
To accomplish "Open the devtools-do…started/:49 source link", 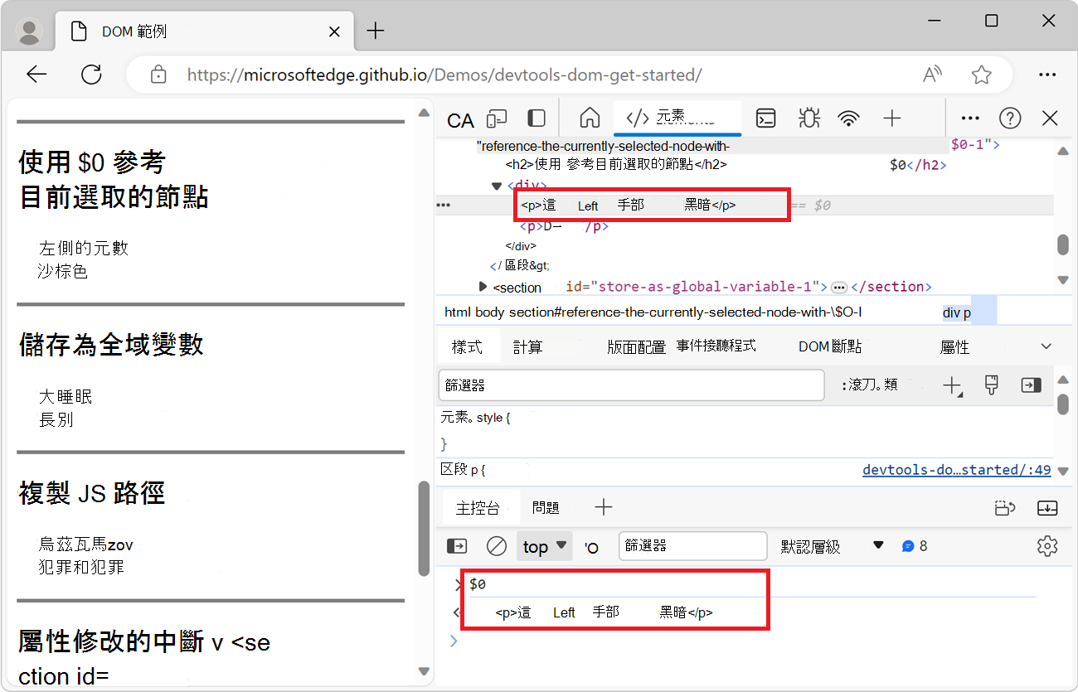I will pyautogui.click(x=957, y=471).
